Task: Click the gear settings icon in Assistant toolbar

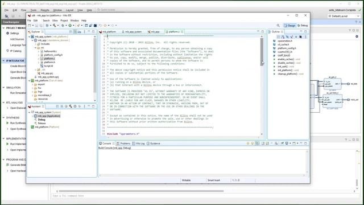Action: pos(75,106)
